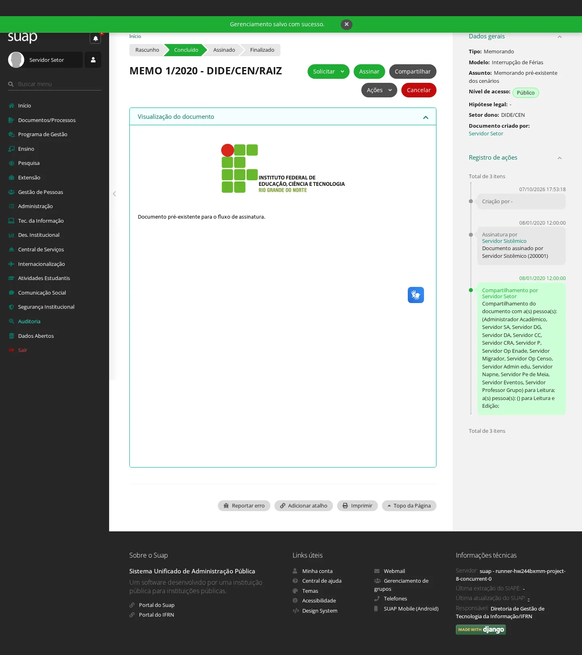The width and height of the screenshot is (582, 655).
Task: Open the VLibras sign language widget
Action: click(416, 295)
